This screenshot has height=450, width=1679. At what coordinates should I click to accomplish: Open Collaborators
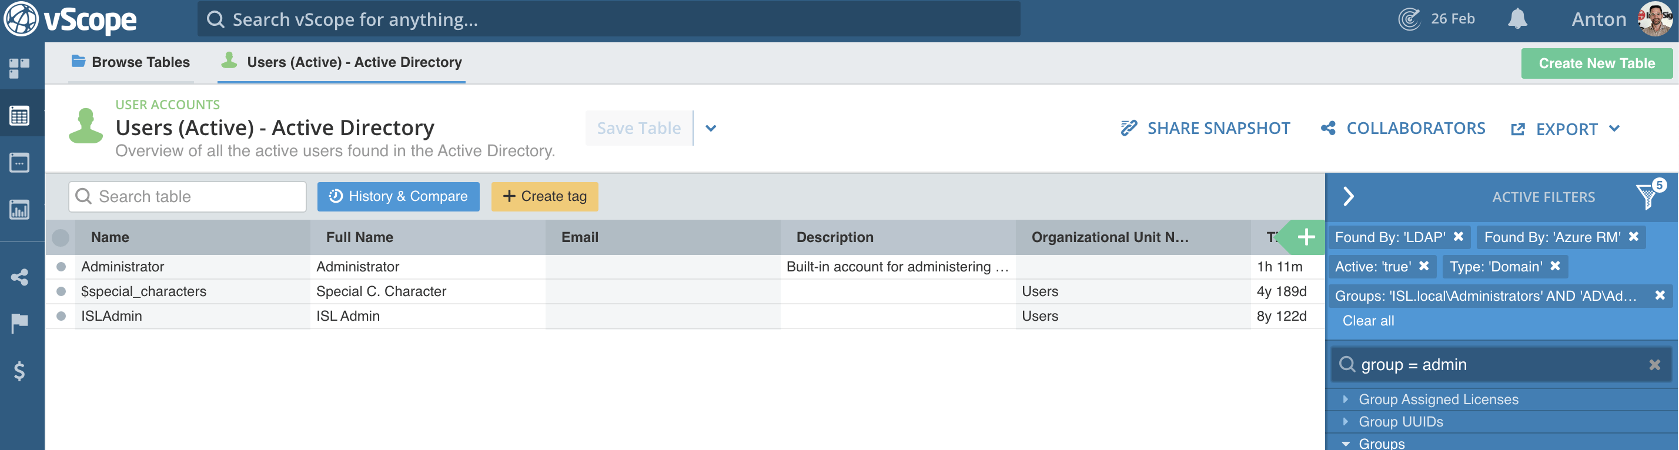(x=1403, y=128)
